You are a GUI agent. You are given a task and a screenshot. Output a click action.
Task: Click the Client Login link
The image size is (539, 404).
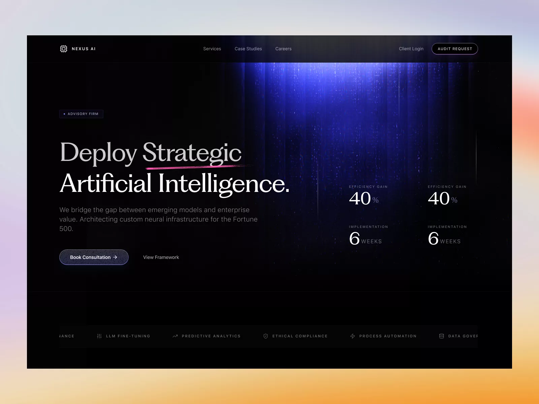411,49
